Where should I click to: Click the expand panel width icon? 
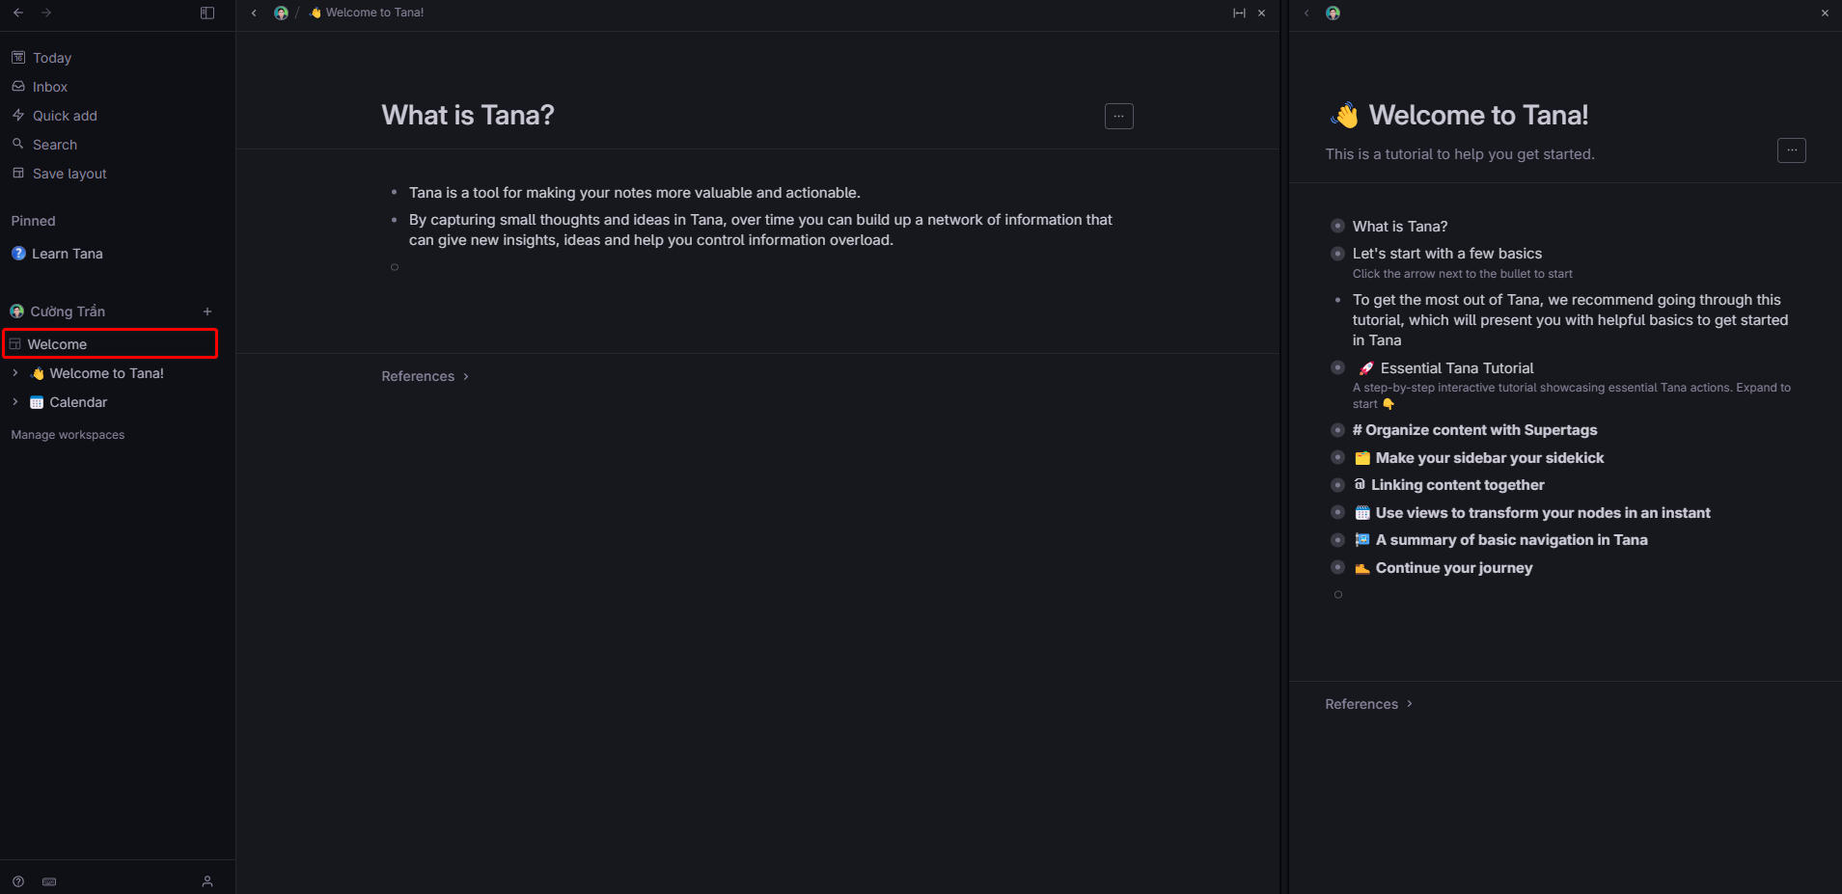1239,13
